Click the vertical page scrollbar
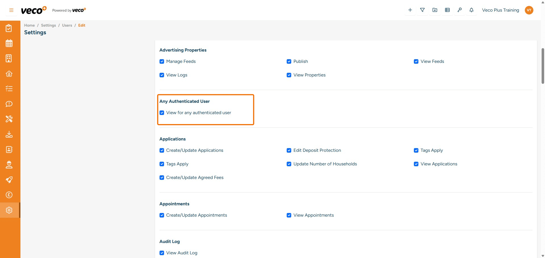Screen dimensions: 545x258 point(543,66)
